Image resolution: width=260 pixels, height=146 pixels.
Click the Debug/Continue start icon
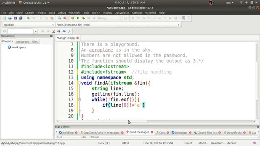tap(133, 18)
